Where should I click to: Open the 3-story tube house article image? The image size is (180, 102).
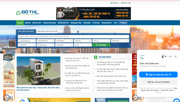pos(38,71)
